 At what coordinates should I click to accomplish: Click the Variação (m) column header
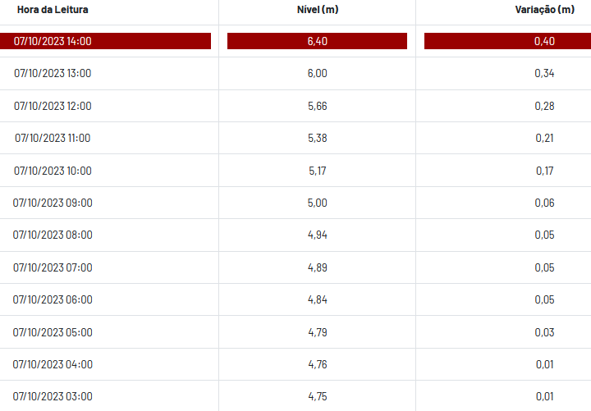544,10
